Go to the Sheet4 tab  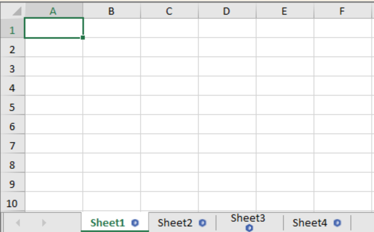309,223
